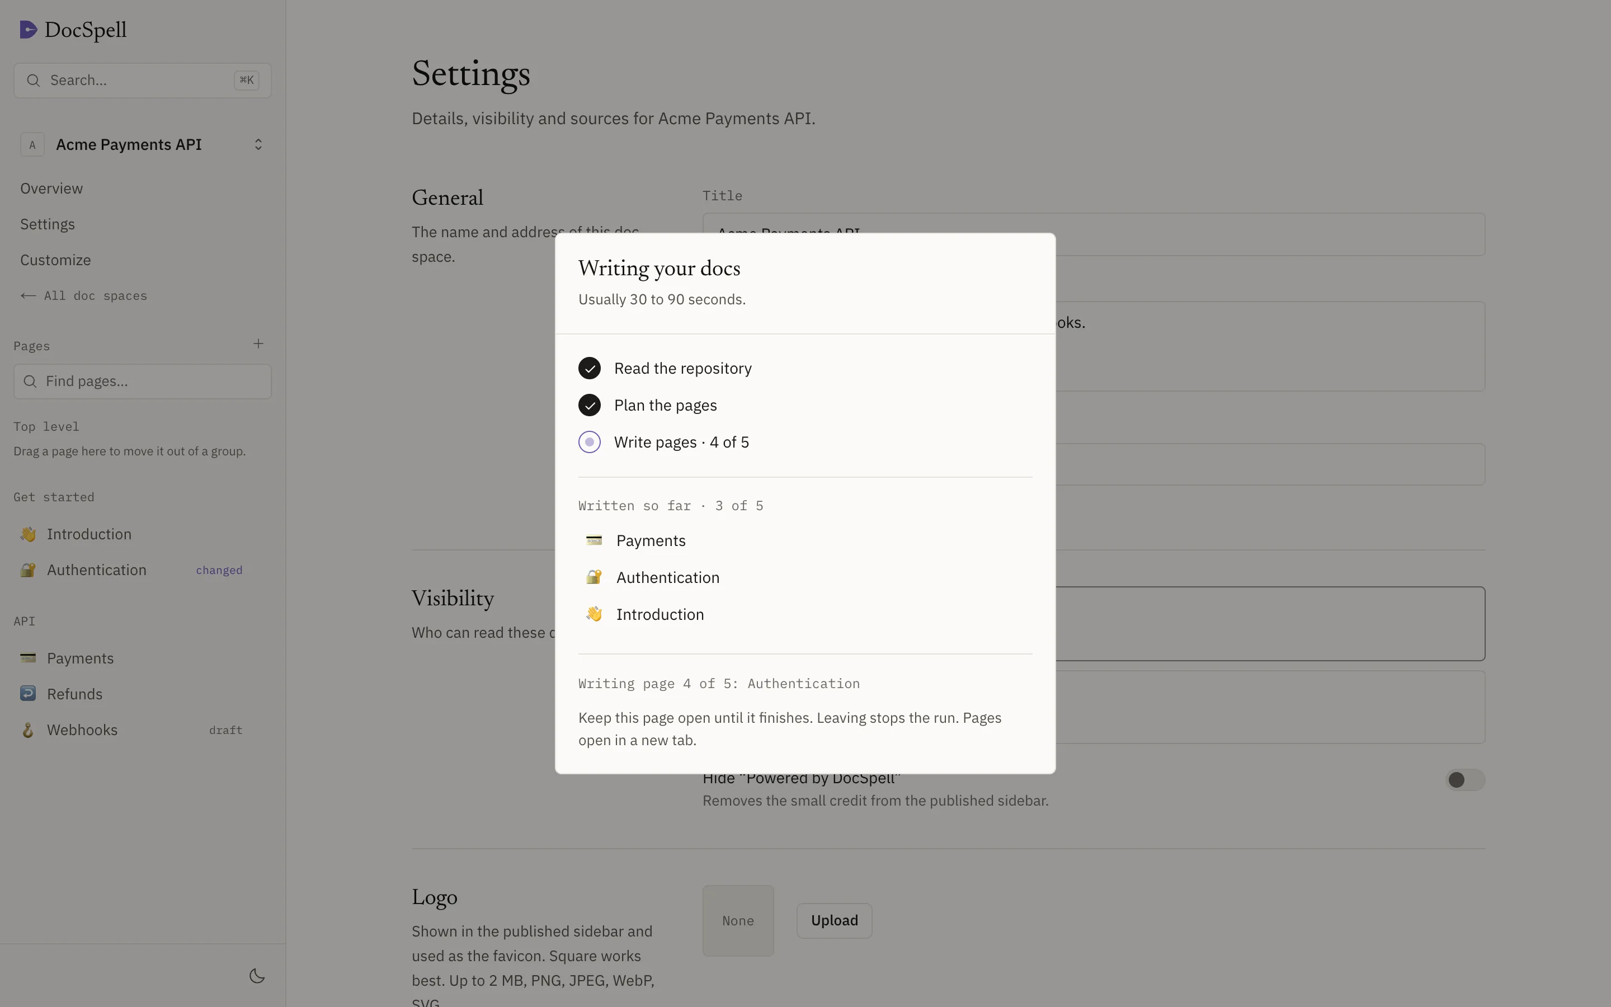Screen dimensions: 1611x1007
Task: Click the Plan the pages checkmark
Action: coord(589,405)
